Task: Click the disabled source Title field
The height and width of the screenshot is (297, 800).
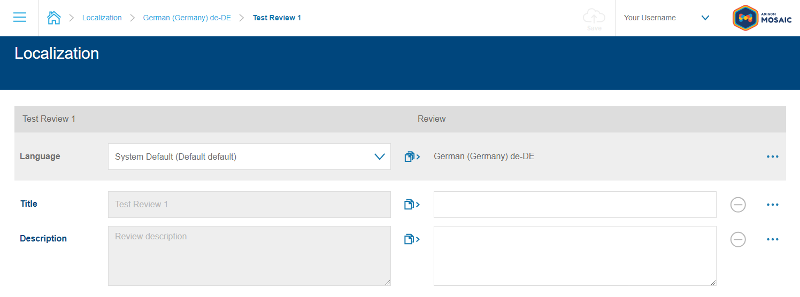Action: click(x=249, y=205)
